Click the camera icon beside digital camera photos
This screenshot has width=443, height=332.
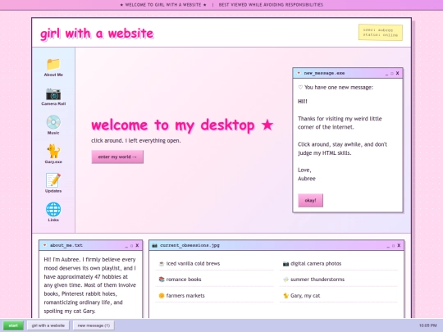285,264
